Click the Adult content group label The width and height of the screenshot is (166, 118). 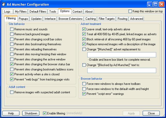[x=17, y=87]
